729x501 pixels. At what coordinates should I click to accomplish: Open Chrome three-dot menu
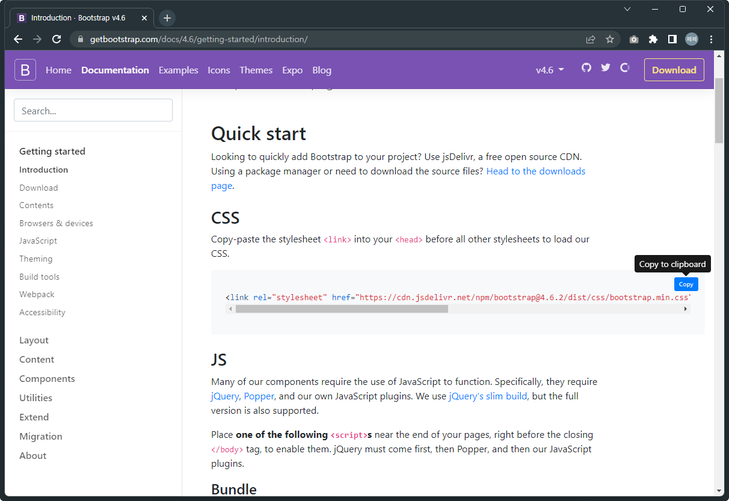[x=712, y=39]
